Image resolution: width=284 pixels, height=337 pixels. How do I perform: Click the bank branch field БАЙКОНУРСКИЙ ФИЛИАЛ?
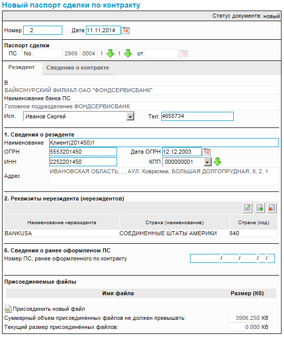141,90
